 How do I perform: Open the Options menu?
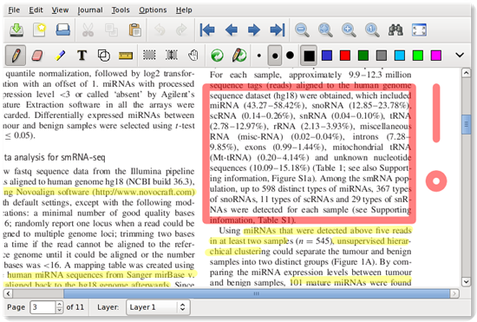pos(153,10)
